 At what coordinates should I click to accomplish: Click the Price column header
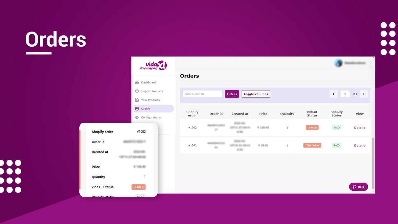(263, 114)
